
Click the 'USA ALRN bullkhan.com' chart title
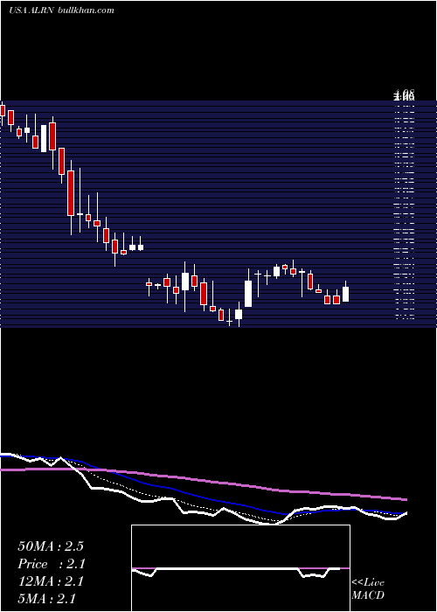pos(62,10)
